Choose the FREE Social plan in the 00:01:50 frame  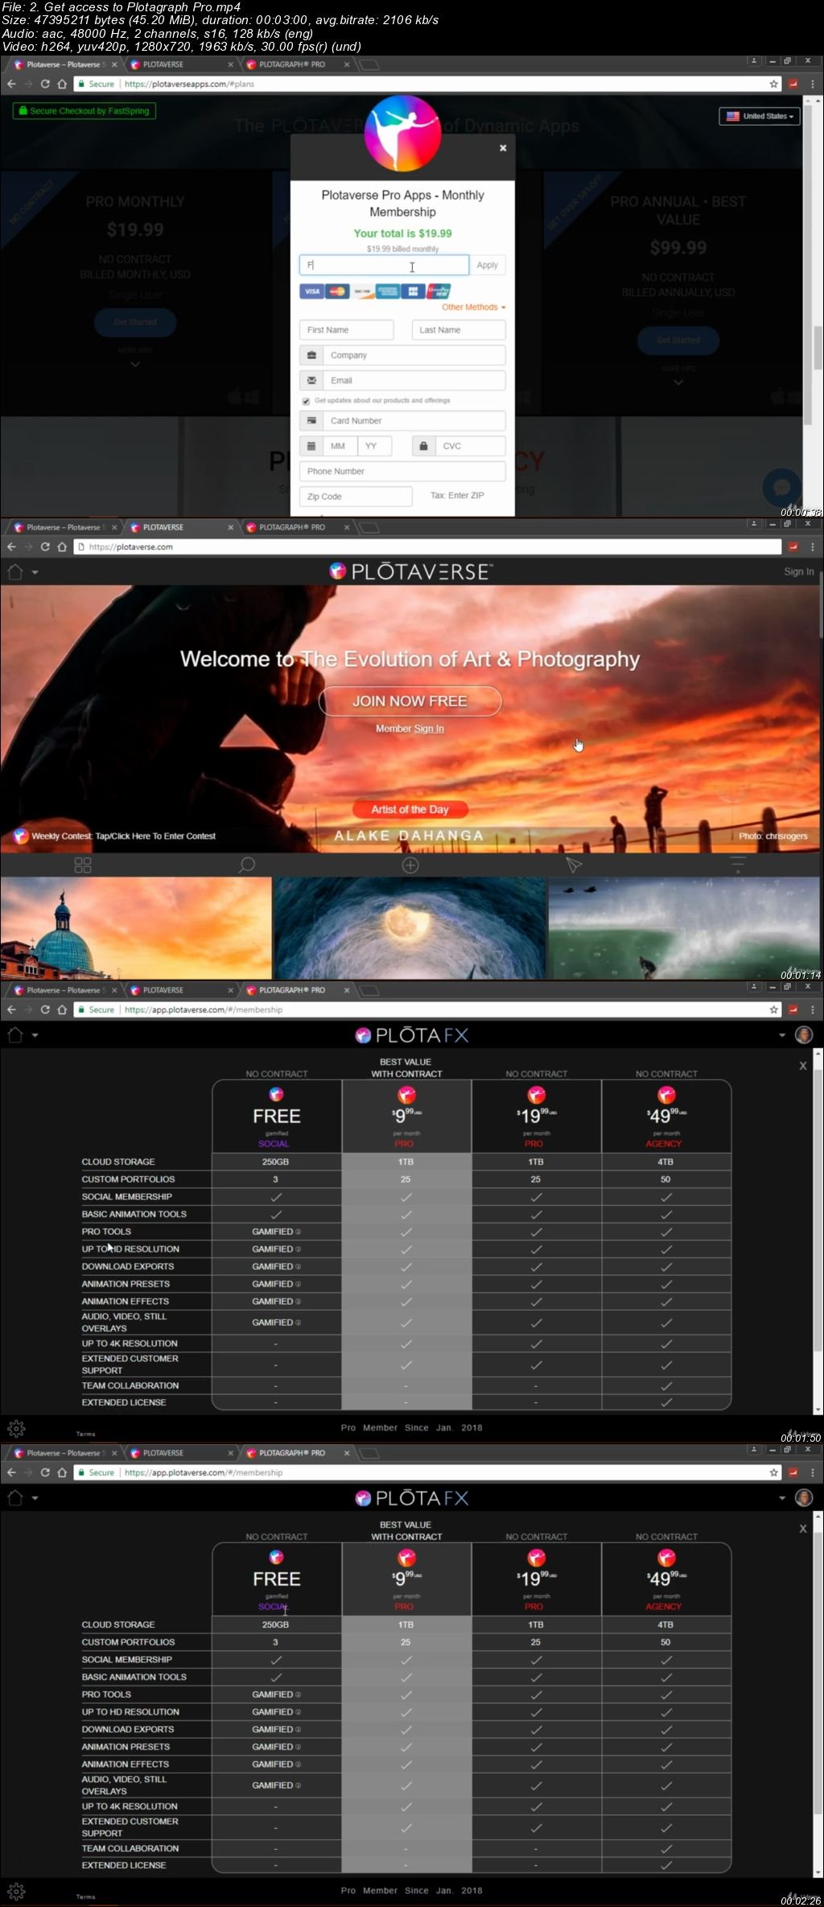pyautogui.click(x=277, y=1117)
